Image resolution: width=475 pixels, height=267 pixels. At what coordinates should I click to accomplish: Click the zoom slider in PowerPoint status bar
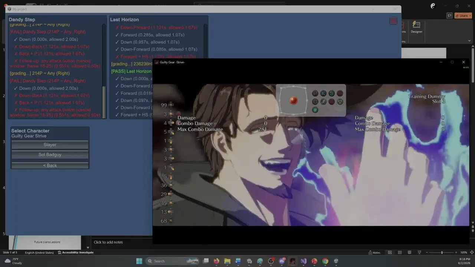tap(442, 253)
